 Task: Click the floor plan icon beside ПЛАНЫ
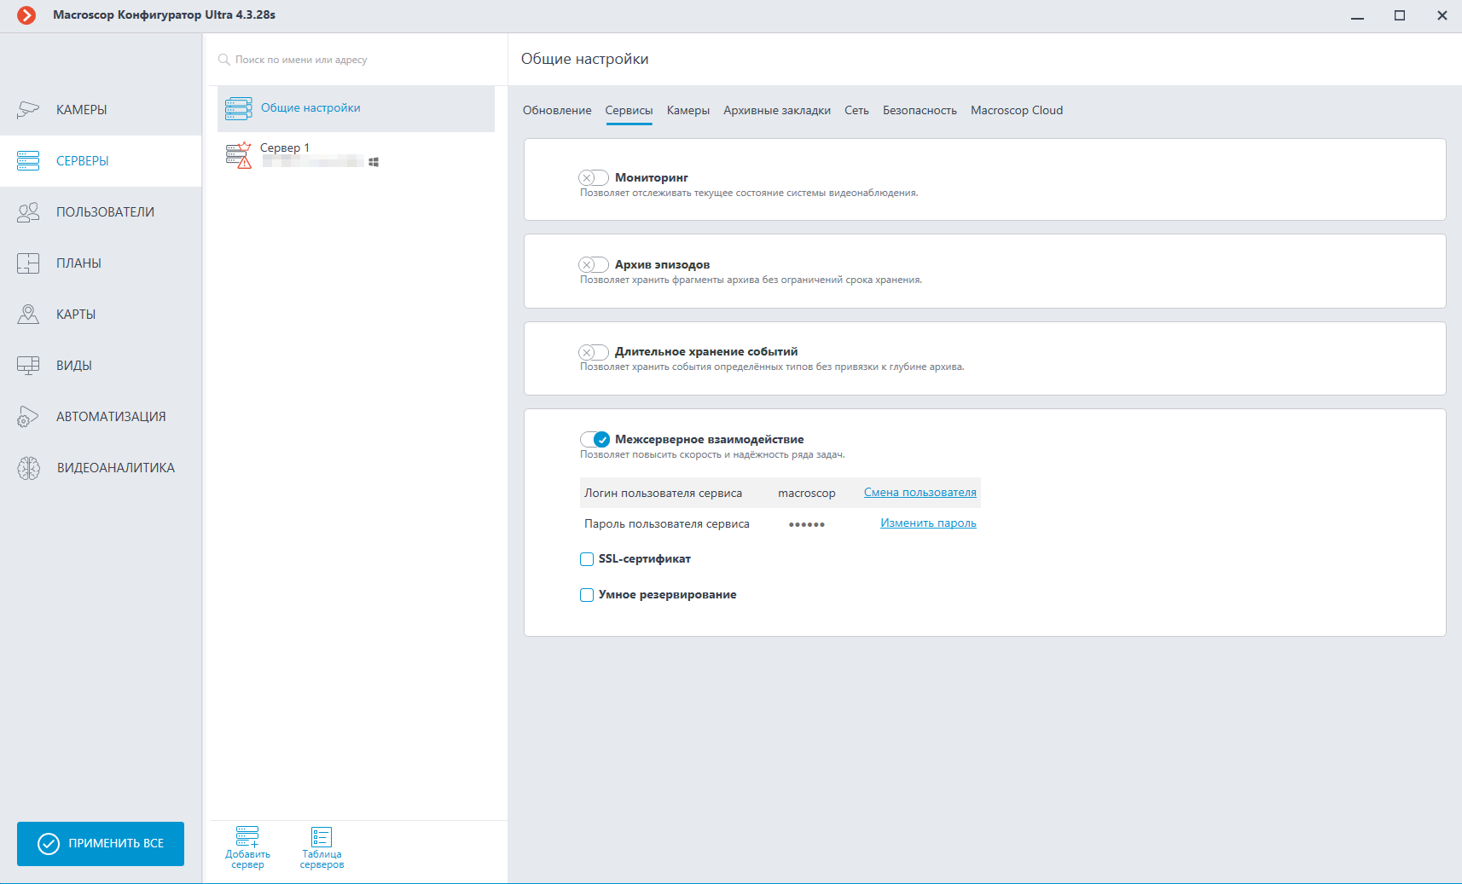click(28, 263)
